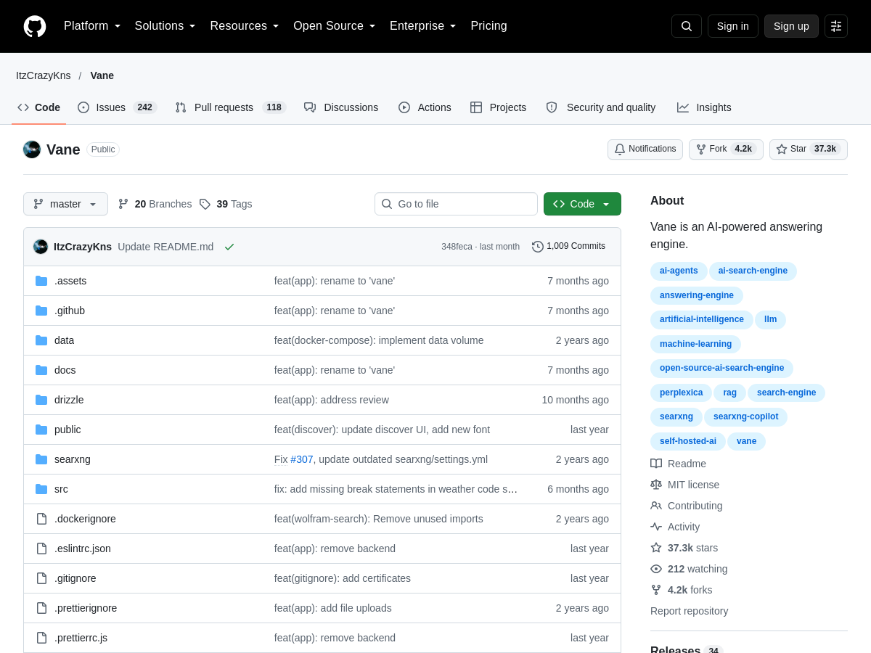This screenshot has width=871, height=653.
Task: Expand the Solutions menu
Action: tap(165, 26)
